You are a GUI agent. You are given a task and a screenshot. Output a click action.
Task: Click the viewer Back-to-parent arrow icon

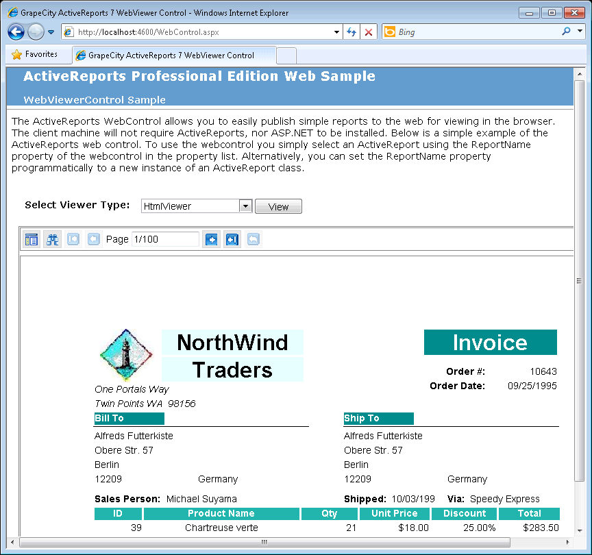pyautogui.click(x=254, y=239)
